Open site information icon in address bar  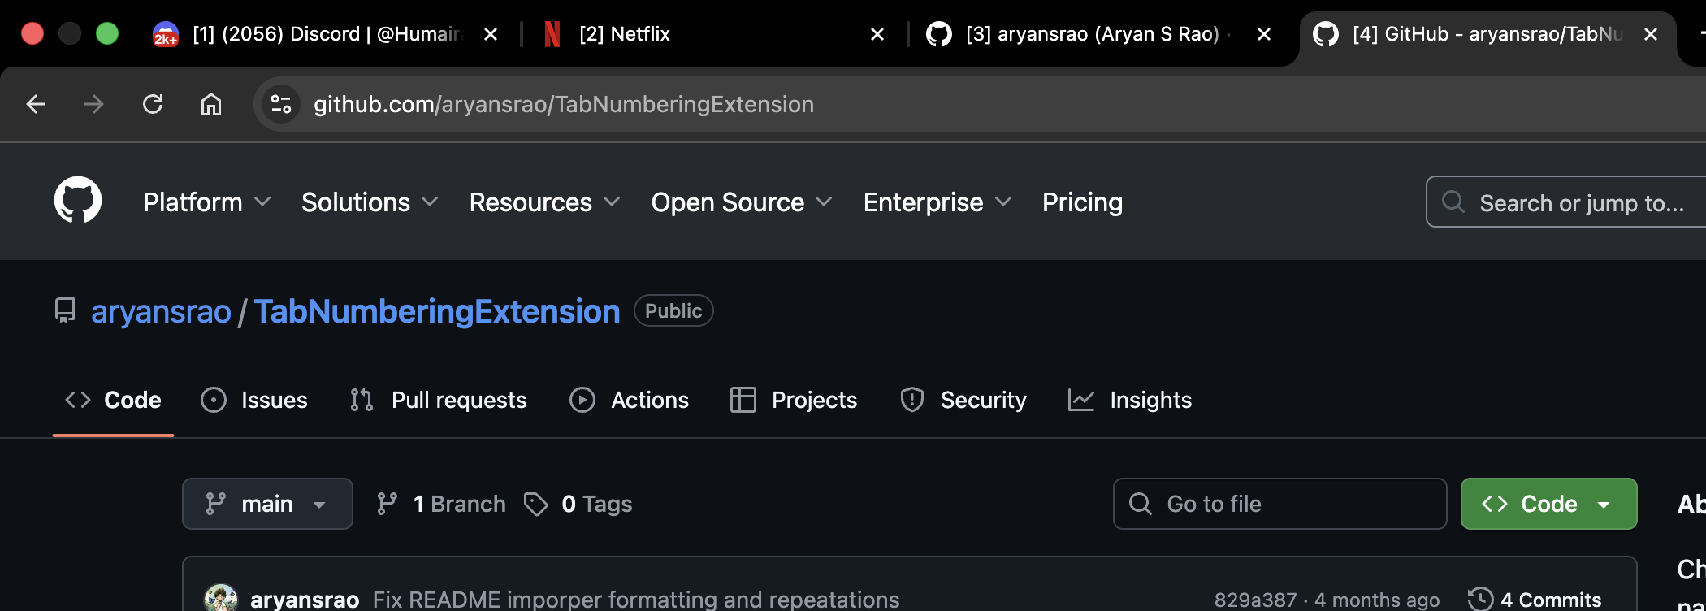click(281, 104)
